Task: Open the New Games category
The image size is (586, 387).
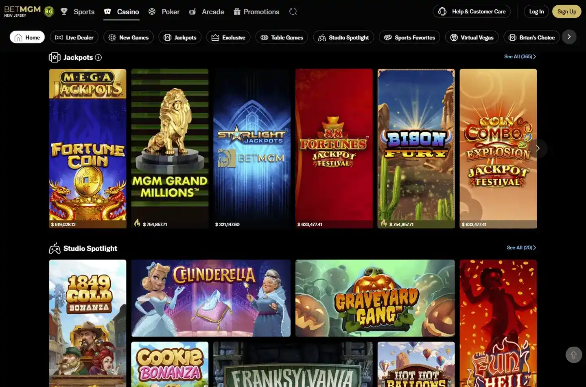Action: coord(129,37)
